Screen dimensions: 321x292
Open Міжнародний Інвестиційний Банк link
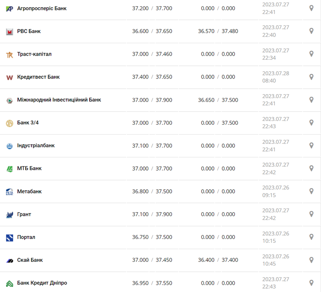coord(59,100)
